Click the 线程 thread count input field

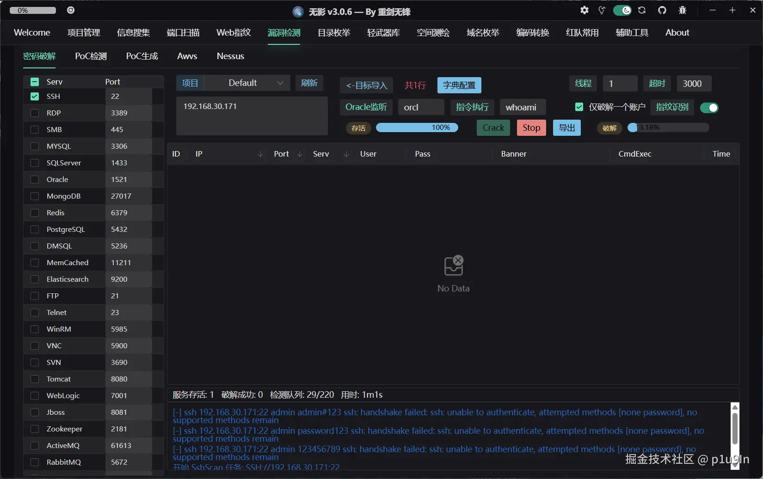620,84
